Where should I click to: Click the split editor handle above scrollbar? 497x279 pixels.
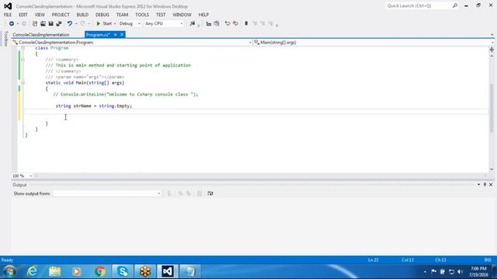[492, 50]
